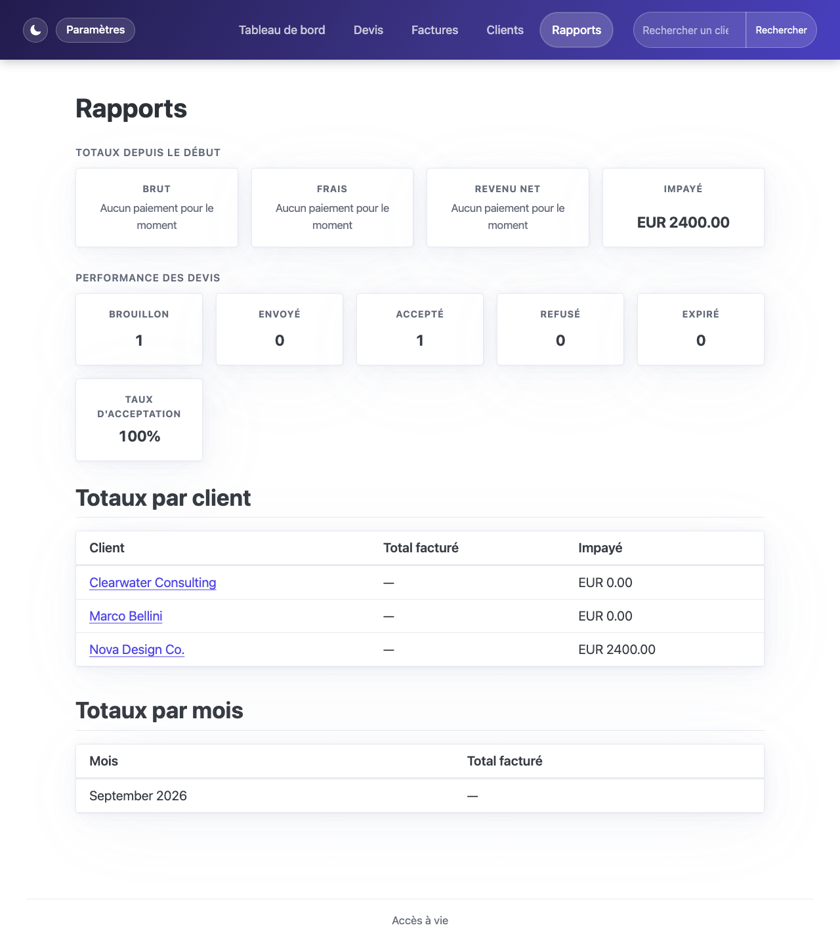Navigate to Factures

[434, 30]
